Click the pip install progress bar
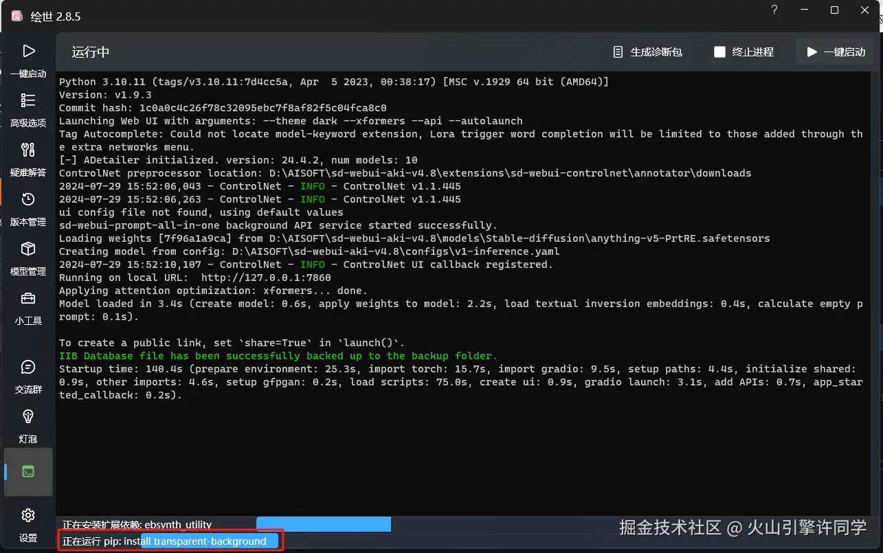883x553 pixels. pyautogui.click(x=210, y=541)
